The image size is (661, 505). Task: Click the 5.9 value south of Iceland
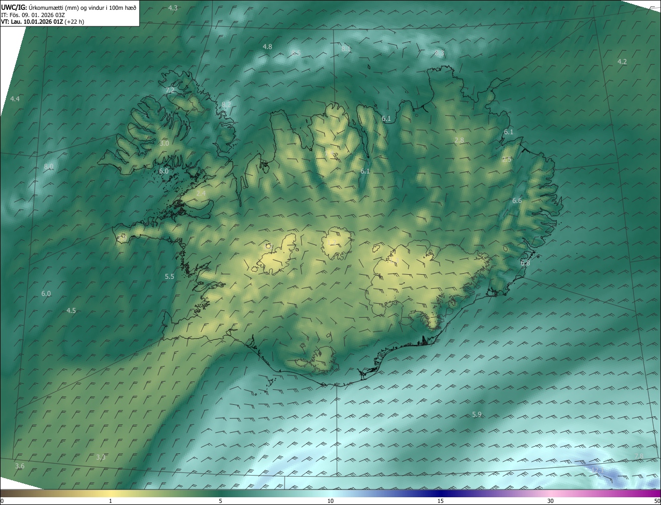(x=477, y=415)
